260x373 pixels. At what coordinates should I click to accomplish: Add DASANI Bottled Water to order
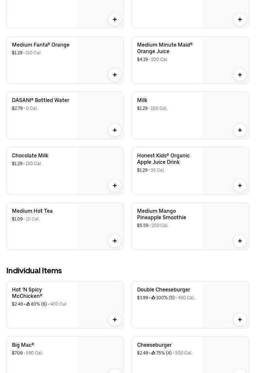click(115, 130)
